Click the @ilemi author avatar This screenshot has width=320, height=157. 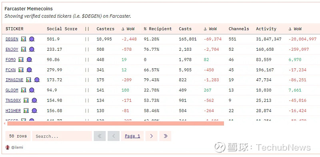pyautogui.click(x=8, y=147)
